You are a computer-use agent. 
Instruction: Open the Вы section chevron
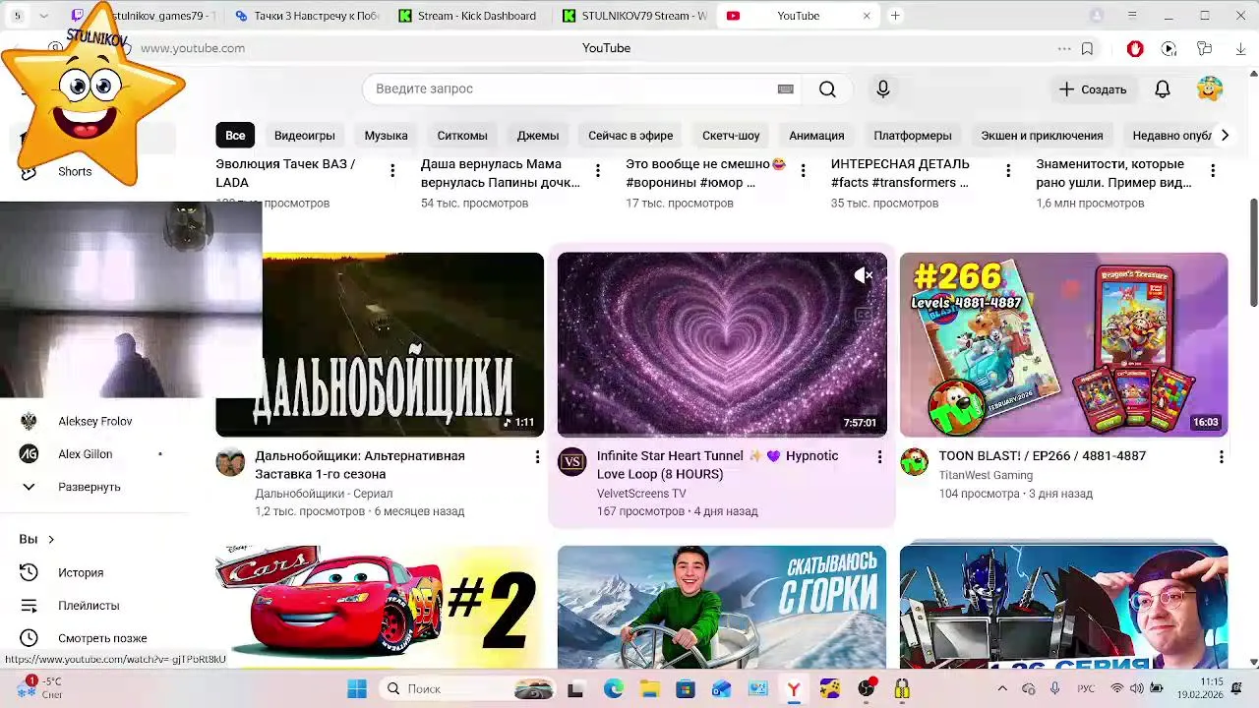[51, 539]
